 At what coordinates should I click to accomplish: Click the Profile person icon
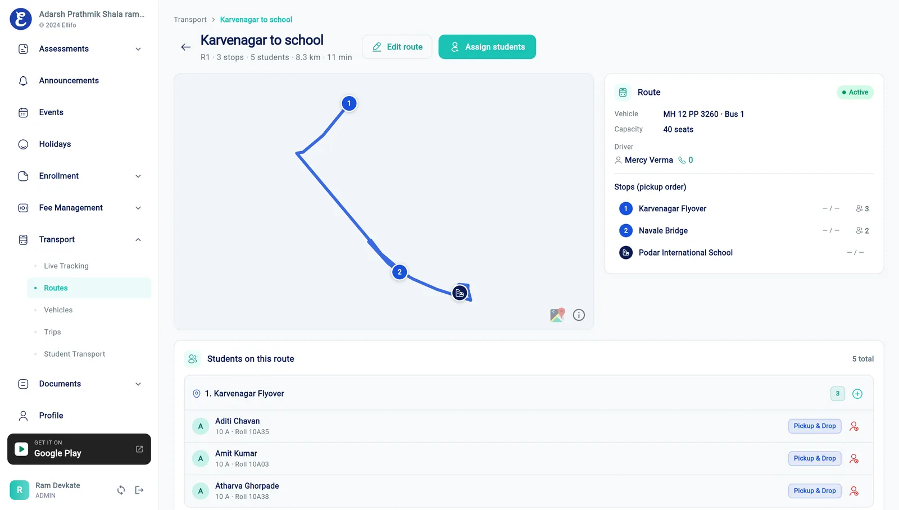[23, 416]
